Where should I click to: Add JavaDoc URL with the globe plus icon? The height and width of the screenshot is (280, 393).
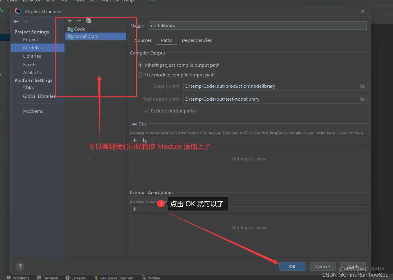[x=144, y=140]
